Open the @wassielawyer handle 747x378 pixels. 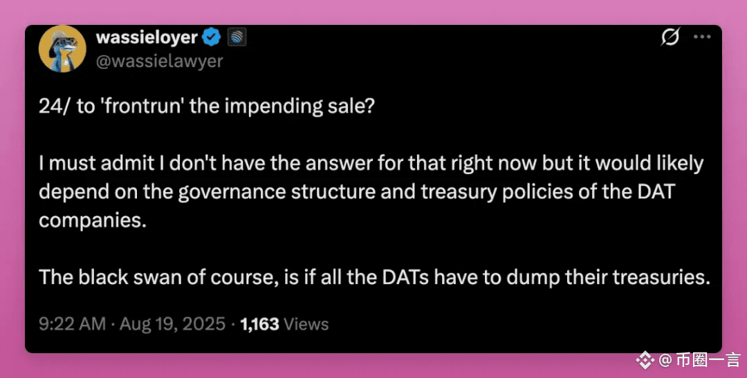point(159,61)
